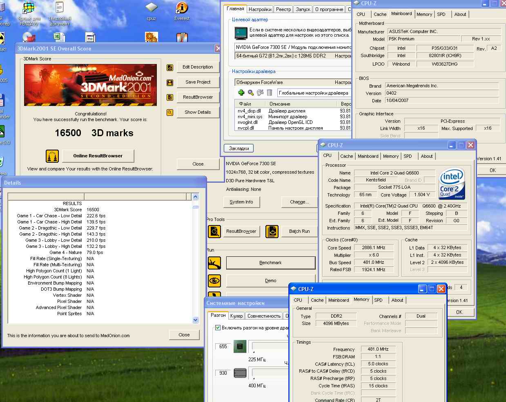506x402 pixels.
Task: Click Details list scroll-up arrow
Action: tap(195, 197)
